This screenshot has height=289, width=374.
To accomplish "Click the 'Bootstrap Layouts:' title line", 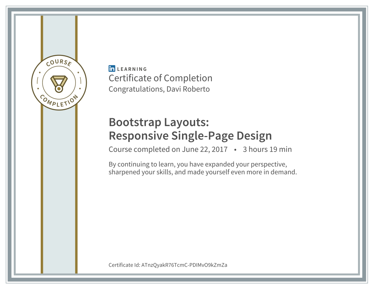I will point(159,122).
